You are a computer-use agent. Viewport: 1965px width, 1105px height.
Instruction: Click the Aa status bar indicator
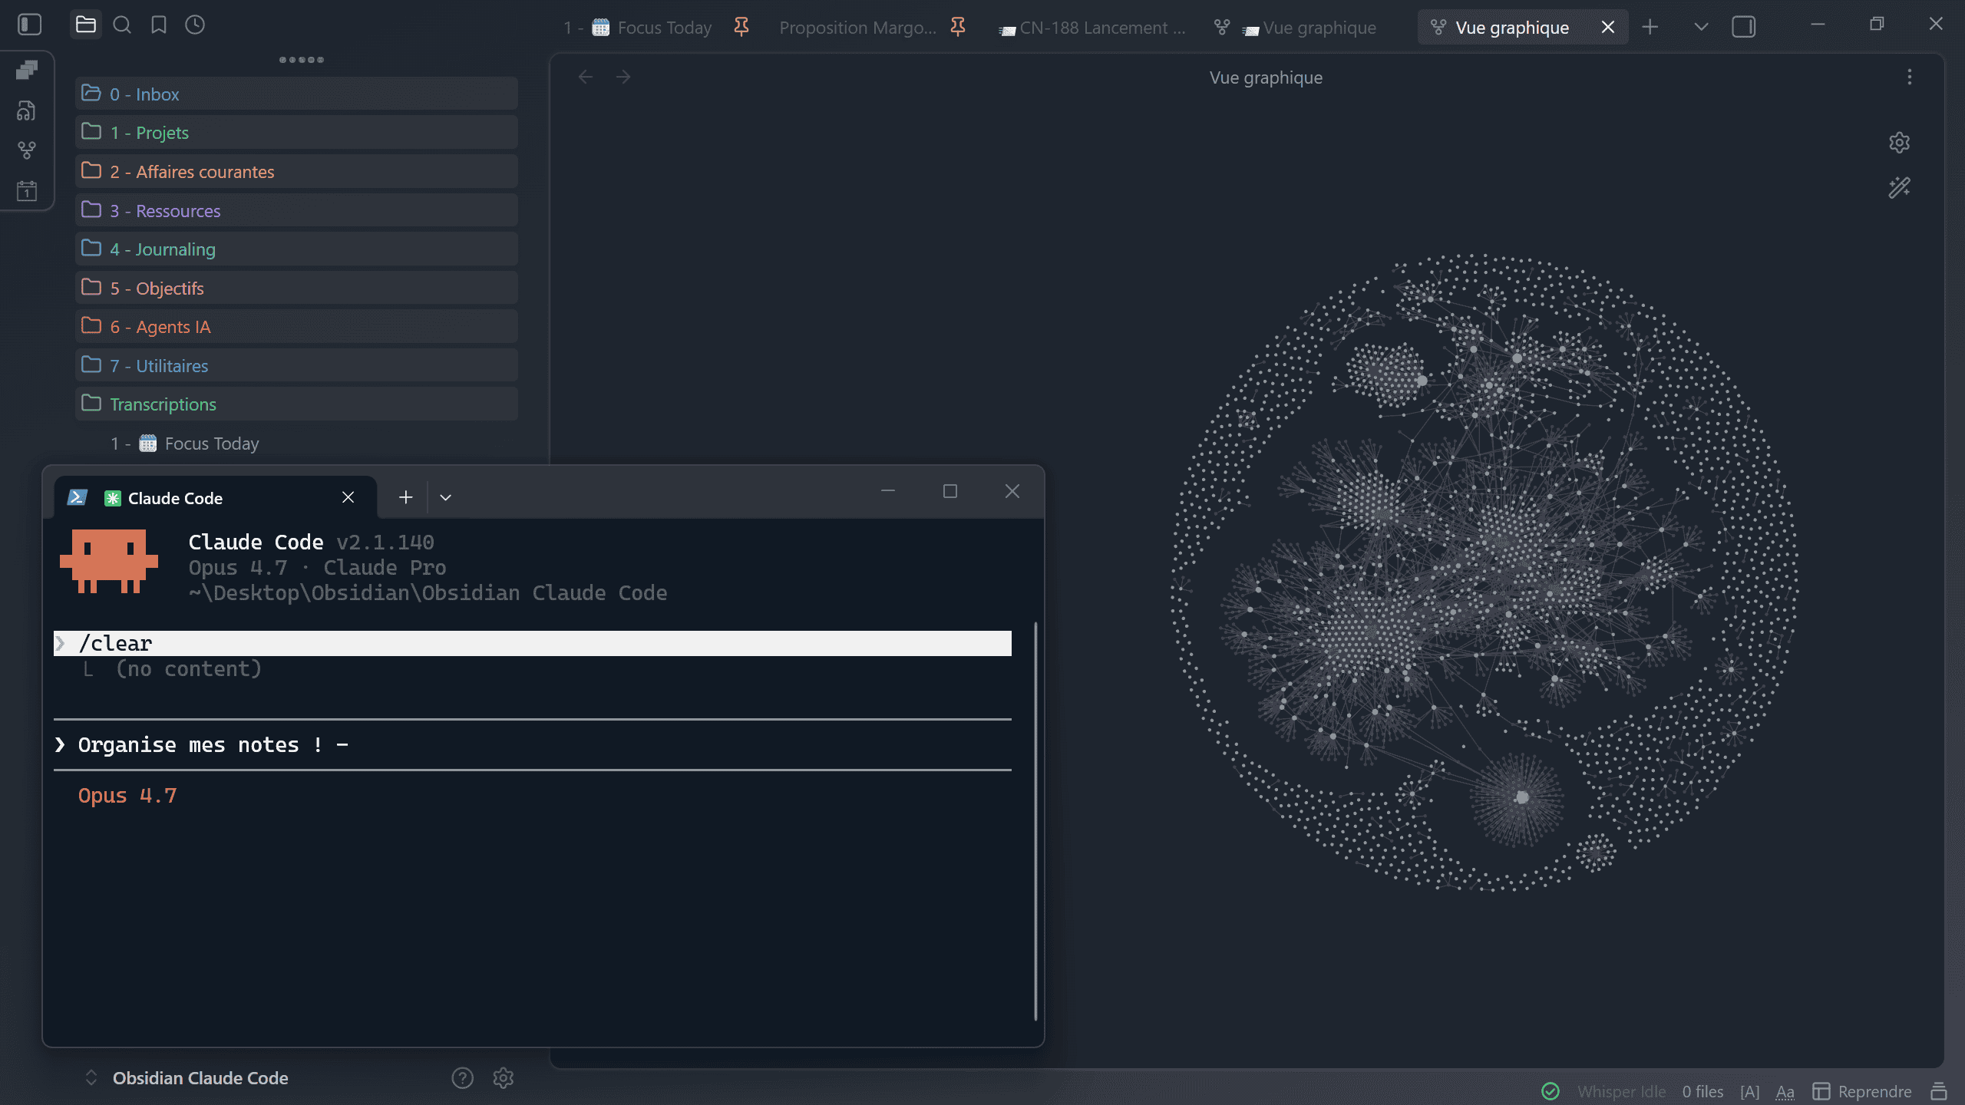tap(1785, 1091)
